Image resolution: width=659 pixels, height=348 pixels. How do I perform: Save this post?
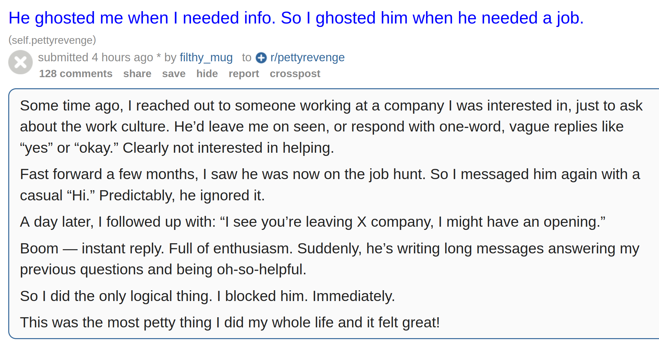tap(174, 74)
